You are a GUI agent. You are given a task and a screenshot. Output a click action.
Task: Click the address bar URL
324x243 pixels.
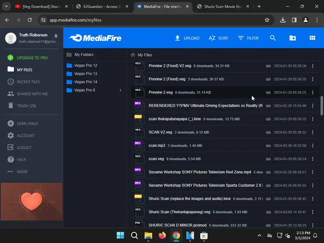tap(75, 20)
